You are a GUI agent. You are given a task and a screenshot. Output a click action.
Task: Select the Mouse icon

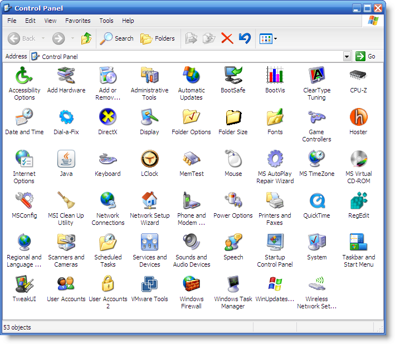[233, 159]
